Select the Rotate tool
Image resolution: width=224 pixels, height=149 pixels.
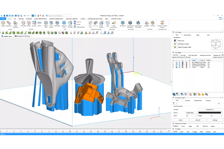[x=29, y=23]
